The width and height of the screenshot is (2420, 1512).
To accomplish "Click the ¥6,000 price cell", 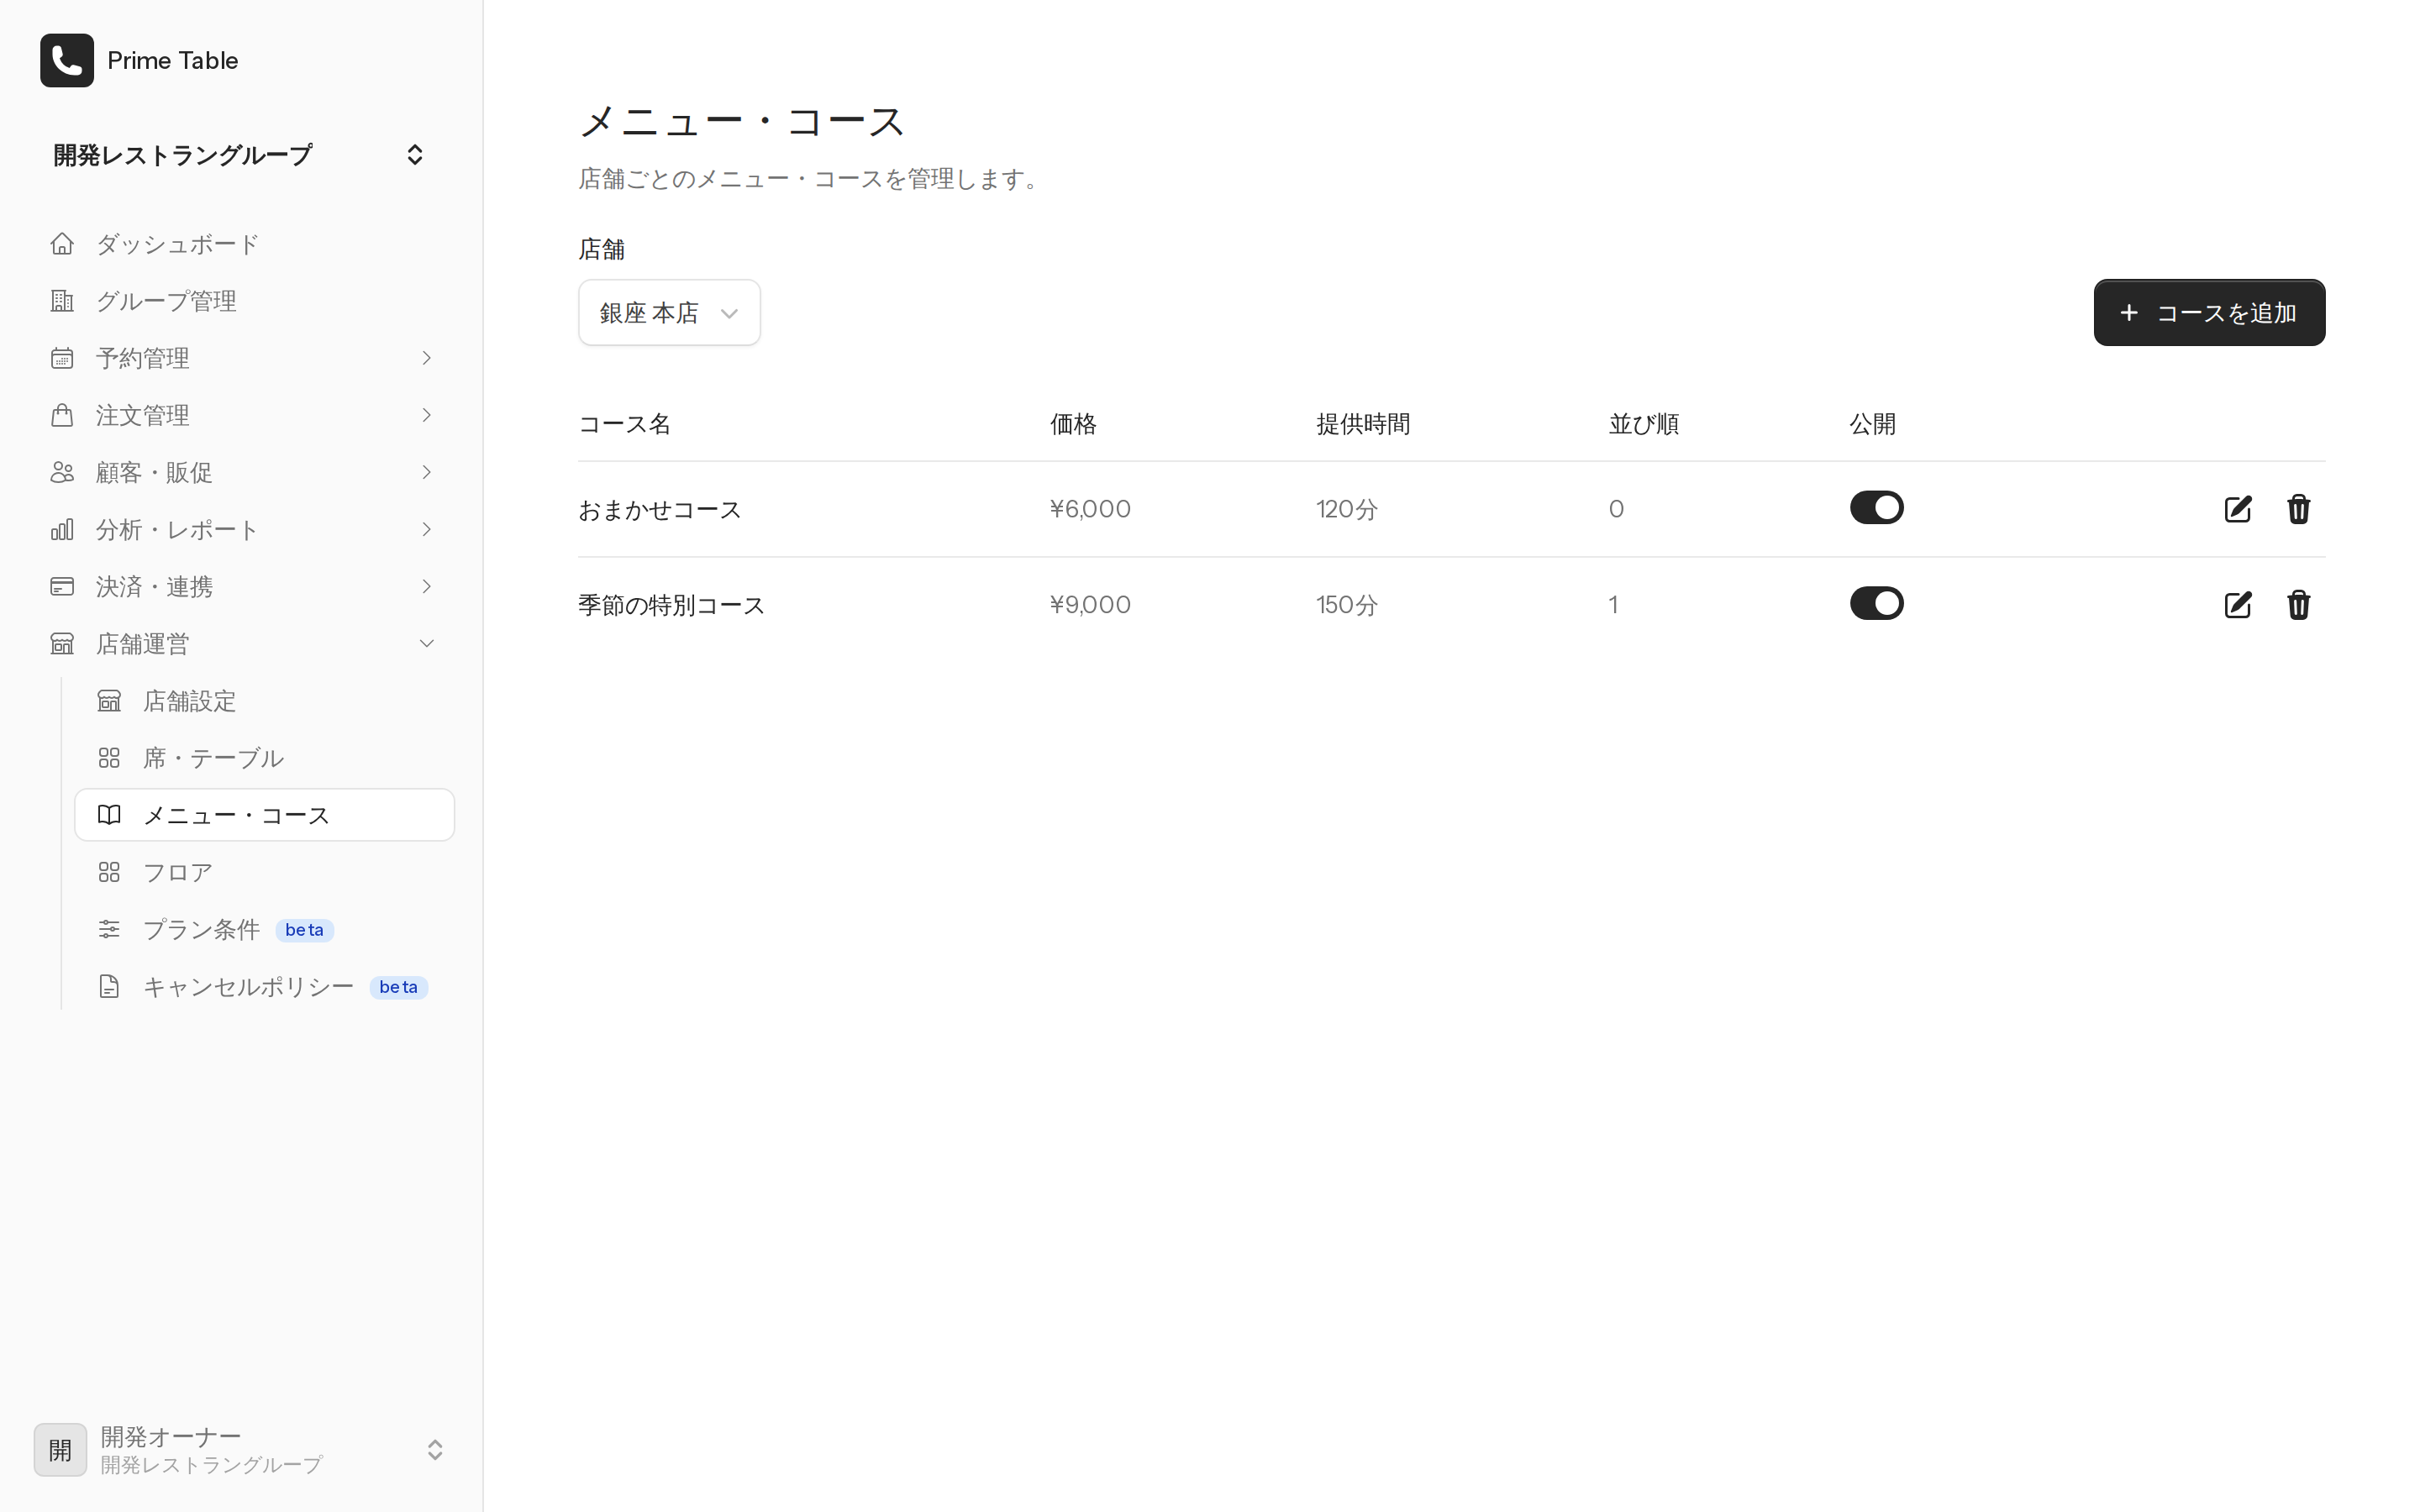I will [x=1090, y=509].
